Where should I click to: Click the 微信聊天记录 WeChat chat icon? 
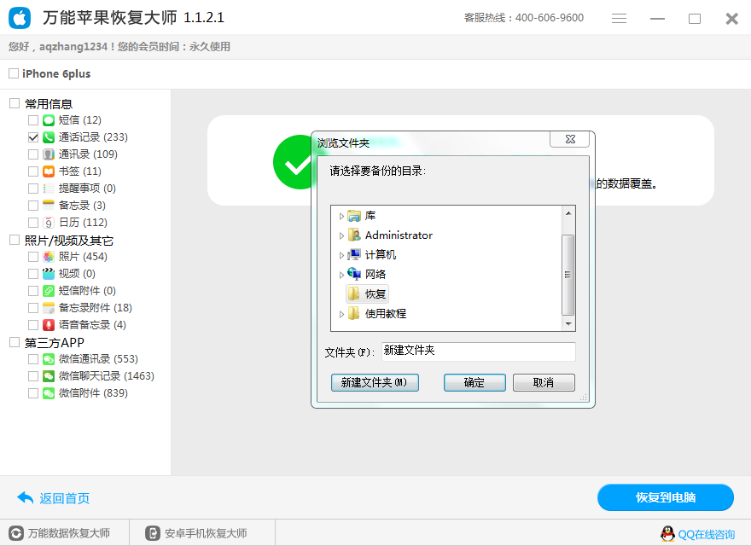point(47,375)
